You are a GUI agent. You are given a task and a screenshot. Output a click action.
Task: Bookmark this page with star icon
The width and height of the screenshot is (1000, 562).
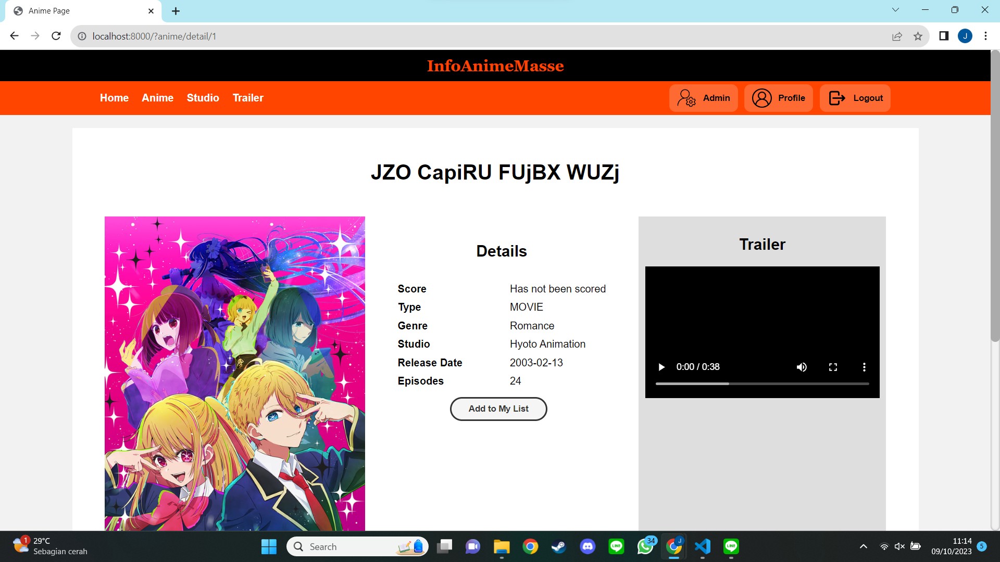pos(918,36)
